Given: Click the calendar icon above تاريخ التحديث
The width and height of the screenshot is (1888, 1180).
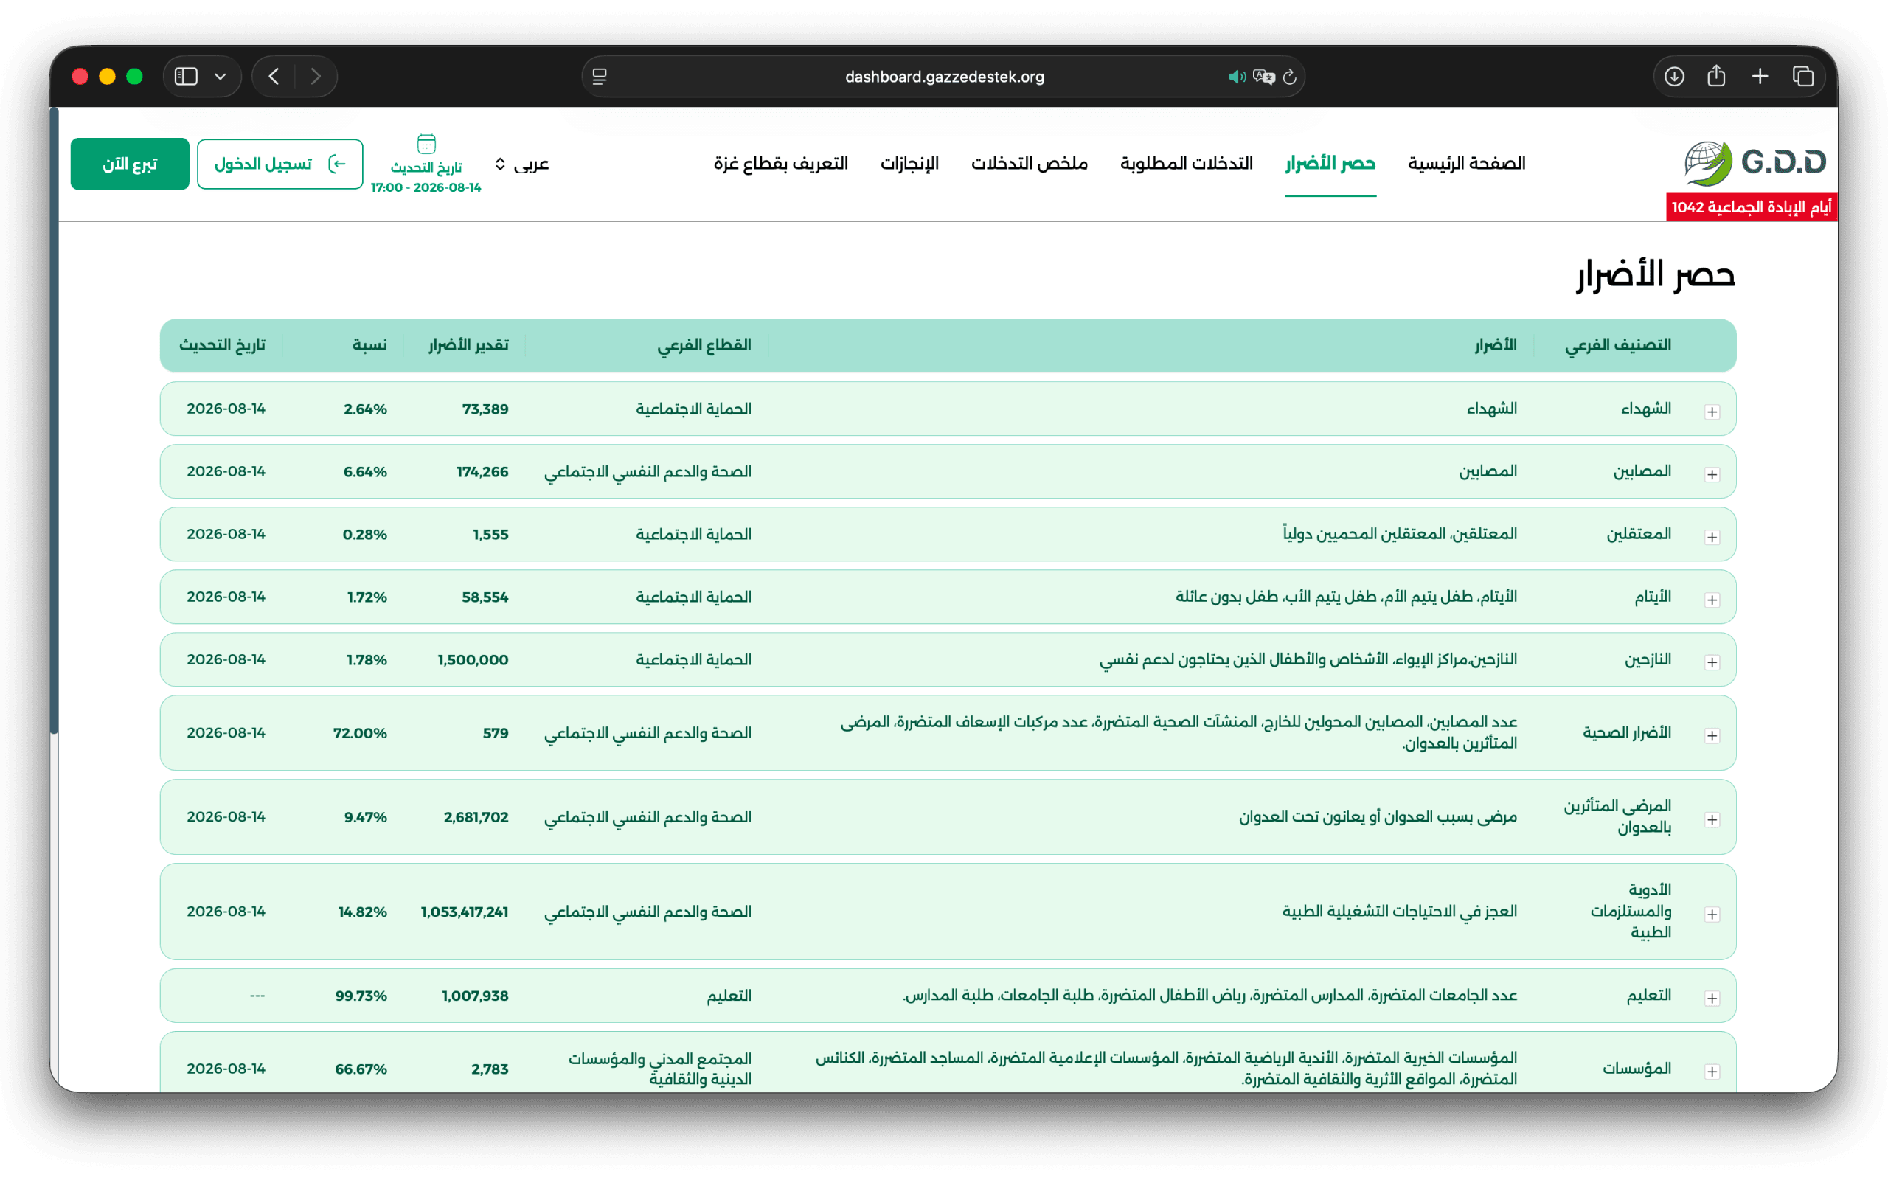Looking at the screenshot, I should [426, 144].
